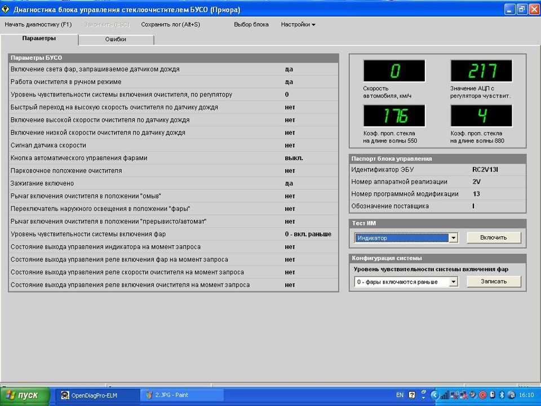Click the EN language indicator in tray
Screen dimensions: 541x406
pos(400,395)
